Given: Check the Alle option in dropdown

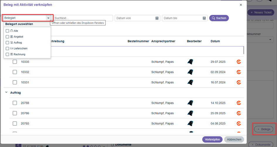Looking at the screenshot, I should click(x=7, y=31).
